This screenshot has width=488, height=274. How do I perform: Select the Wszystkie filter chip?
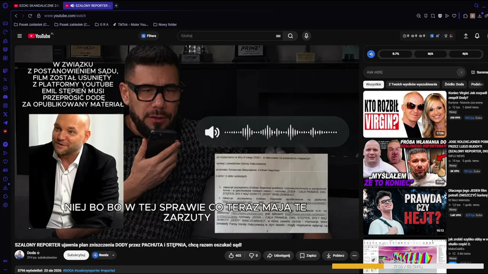click(x=373, y=84)
